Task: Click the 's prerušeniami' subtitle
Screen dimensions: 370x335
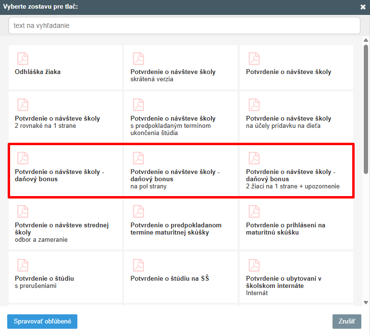Action: click(36, 285)
